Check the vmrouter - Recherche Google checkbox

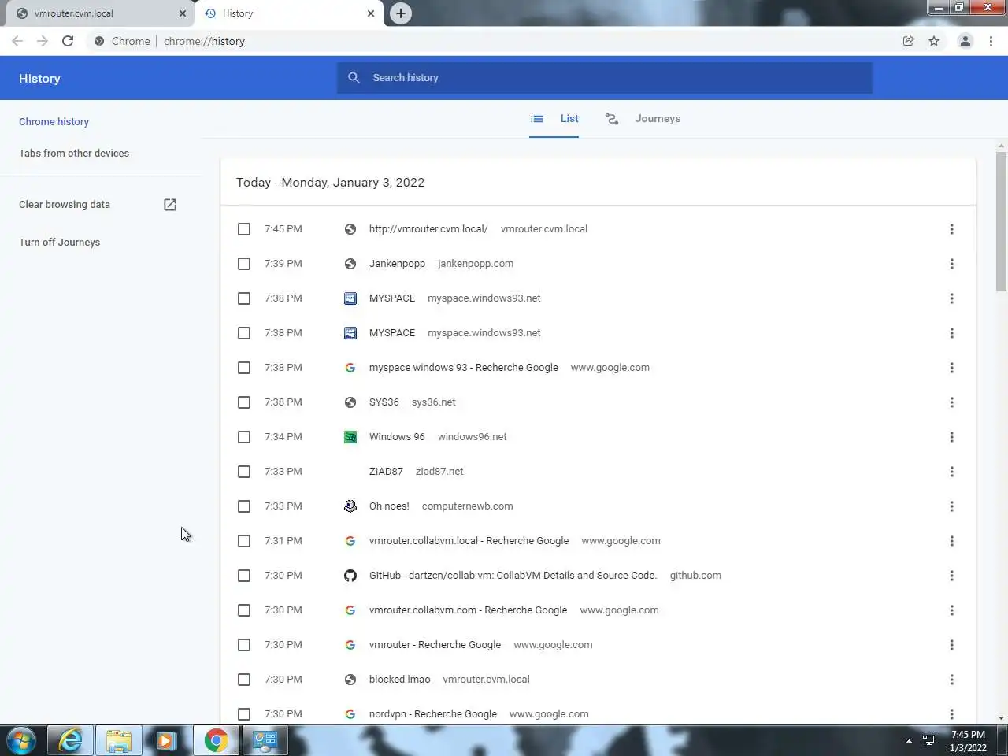pyautogui.click(x=244, y=645)
